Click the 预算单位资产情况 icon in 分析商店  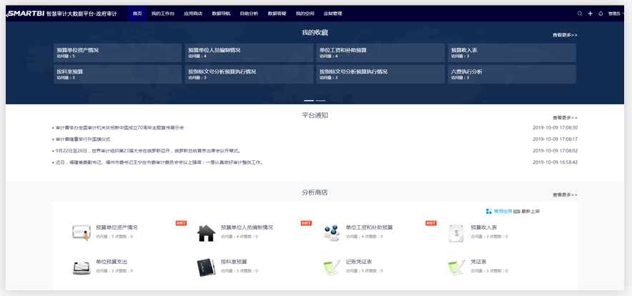pyautogui.click(x=81, y=232)
